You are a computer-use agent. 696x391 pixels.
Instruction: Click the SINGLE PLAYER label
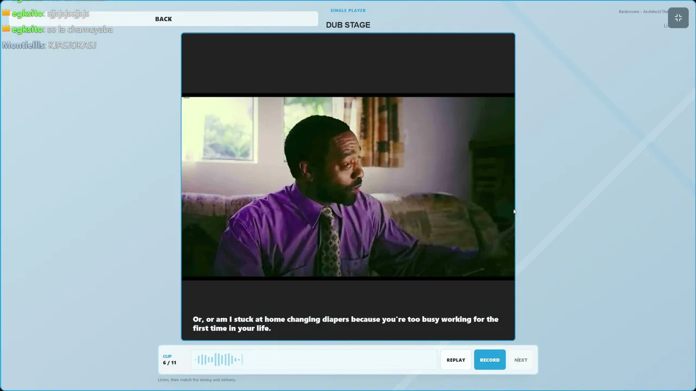click(x=348, y=10)
